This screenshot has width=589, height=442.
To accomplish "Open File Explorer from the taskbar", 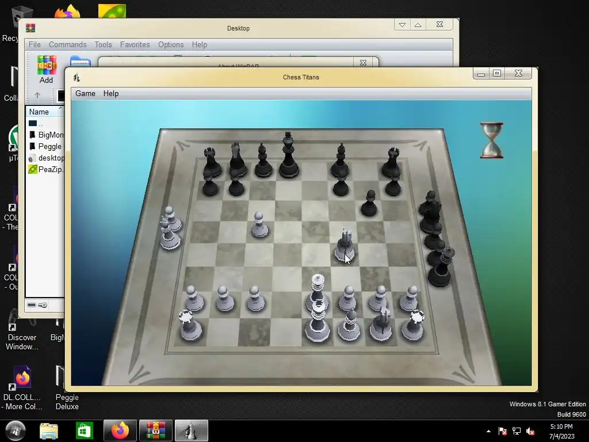I will coord(49,430).
